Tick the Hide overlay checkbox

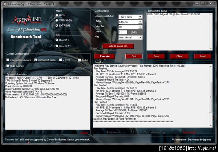point(8,66)
